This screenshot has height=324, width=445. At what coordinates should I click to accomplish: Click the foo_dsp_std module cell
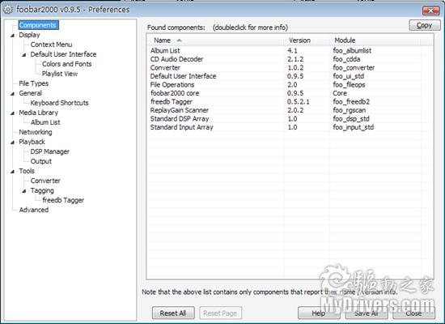[x=351, y=119]
